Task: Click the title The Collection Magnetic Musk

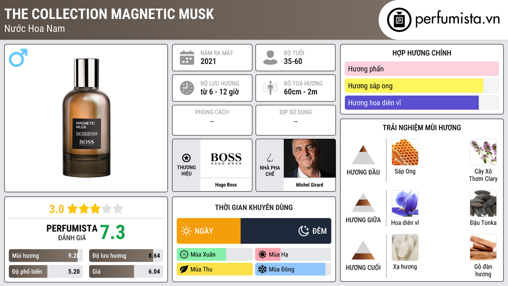Action: pyautogui.click(x=109, y=14)
